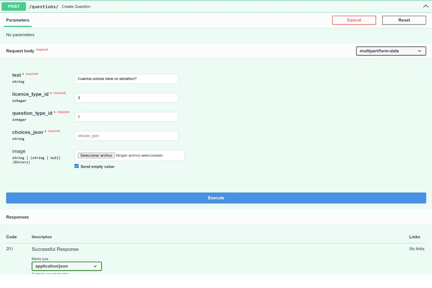Expand the chevron arrow on the Media type selector
Screen dimensions: 432x288
click(x=95, y=266)
